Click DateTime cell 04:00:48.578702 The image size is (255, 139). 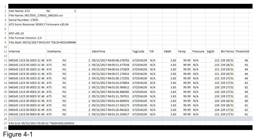(111, 60)
